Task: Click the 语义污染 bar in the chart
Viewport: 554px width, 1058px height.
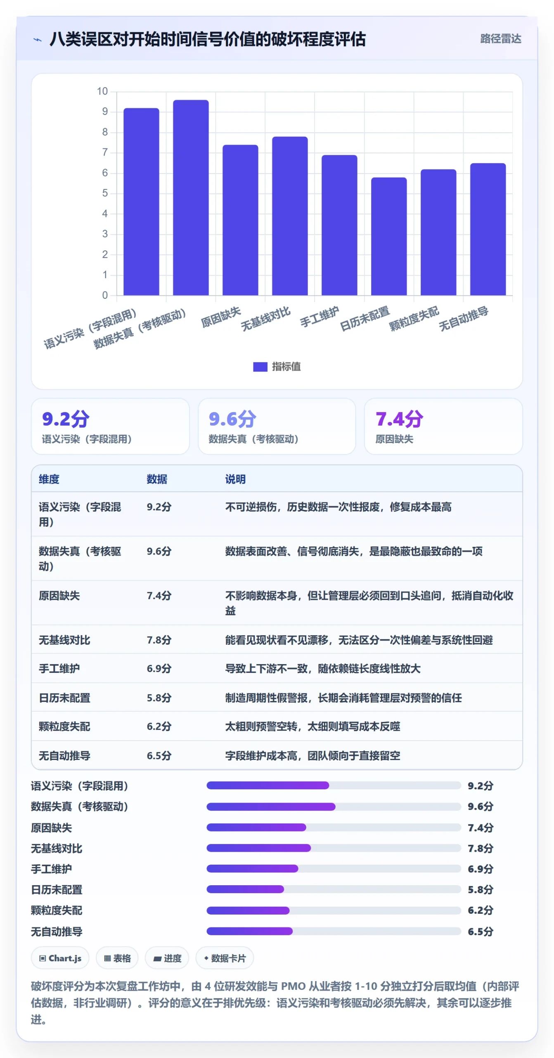Action: point(141,202)
